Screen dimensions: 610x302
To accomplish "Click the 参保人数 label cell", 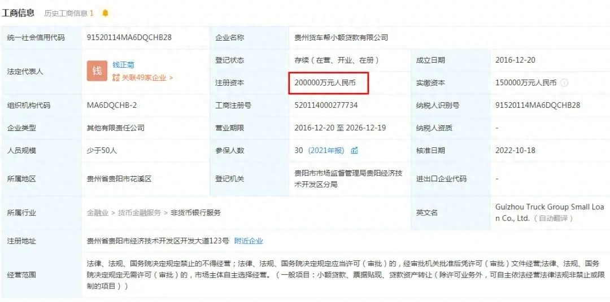I will 250,150.
